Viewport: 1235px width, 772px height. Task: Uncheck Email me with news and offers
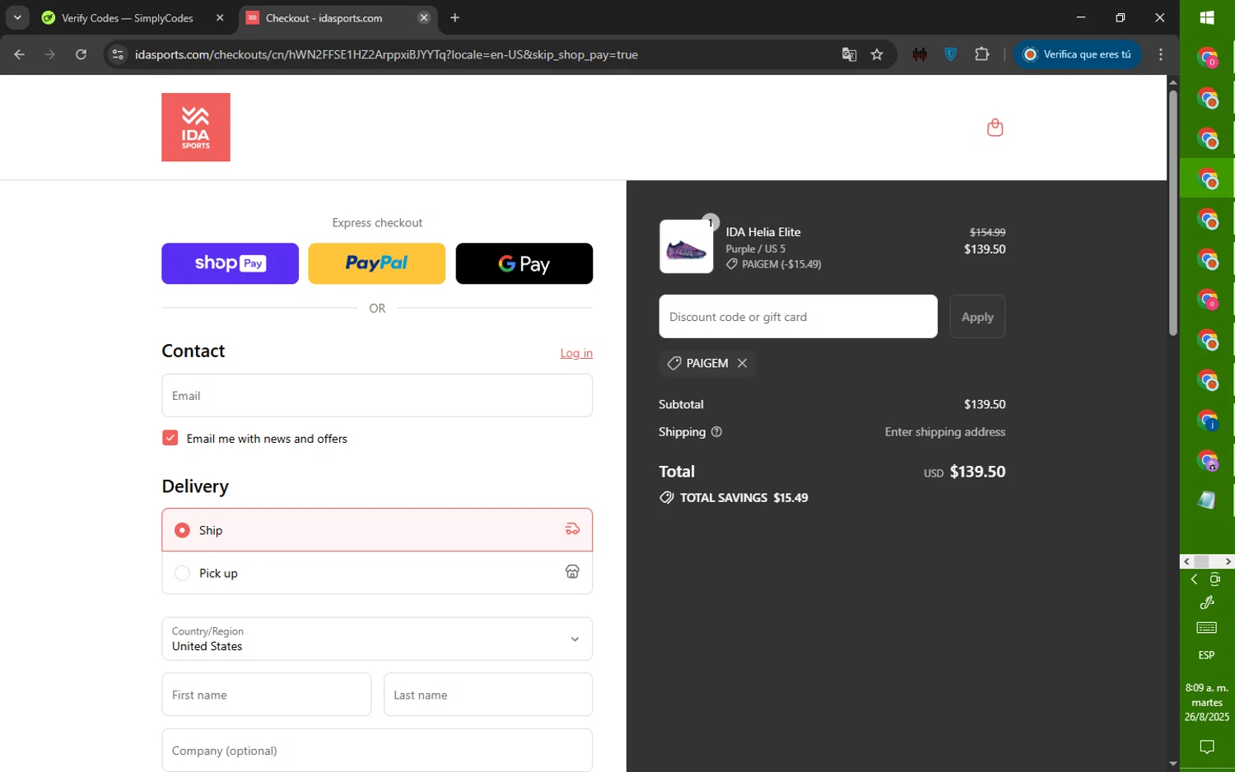[x=170, y=438]
